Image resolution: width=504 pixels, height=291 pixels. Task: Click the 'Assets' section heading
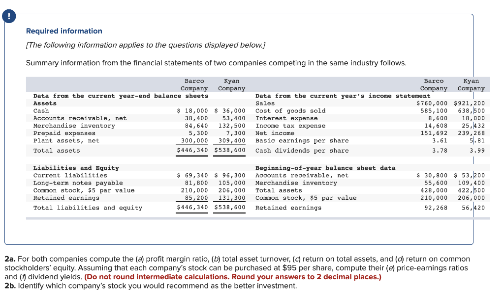45,103
